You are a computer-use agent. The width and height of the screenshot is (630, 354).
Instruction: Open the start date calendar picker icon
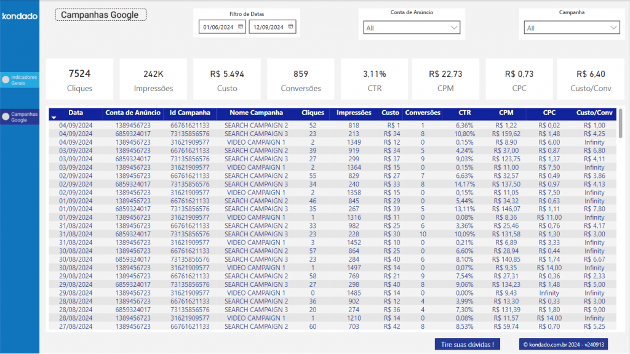click(x=241, y=26)
